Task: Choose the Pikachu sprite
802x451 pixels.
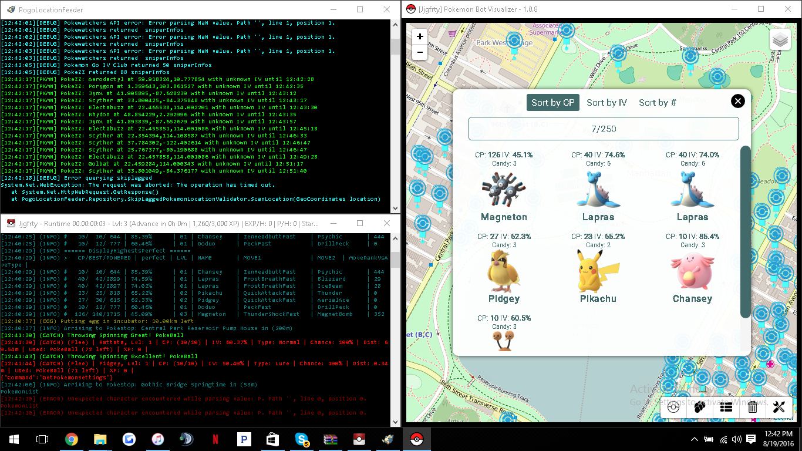Action: pos(598,271)
